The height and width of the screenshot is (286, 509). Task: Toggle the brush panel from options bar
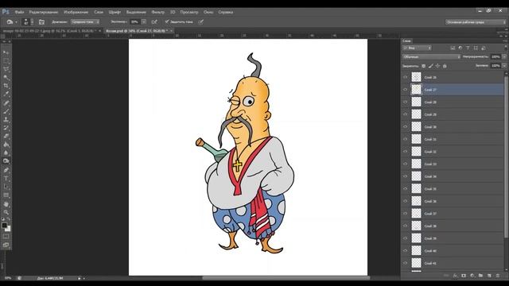click(x=41, y=22)
